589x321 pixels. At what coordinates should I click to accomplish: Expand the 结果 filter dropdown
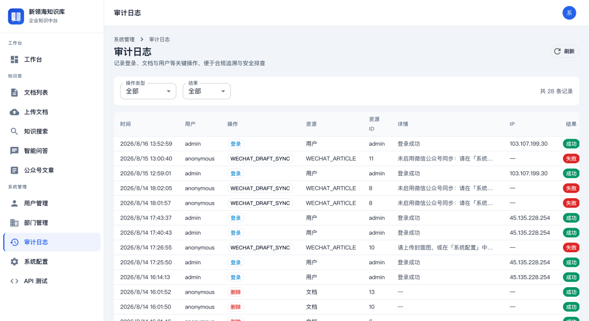(207, 91)
